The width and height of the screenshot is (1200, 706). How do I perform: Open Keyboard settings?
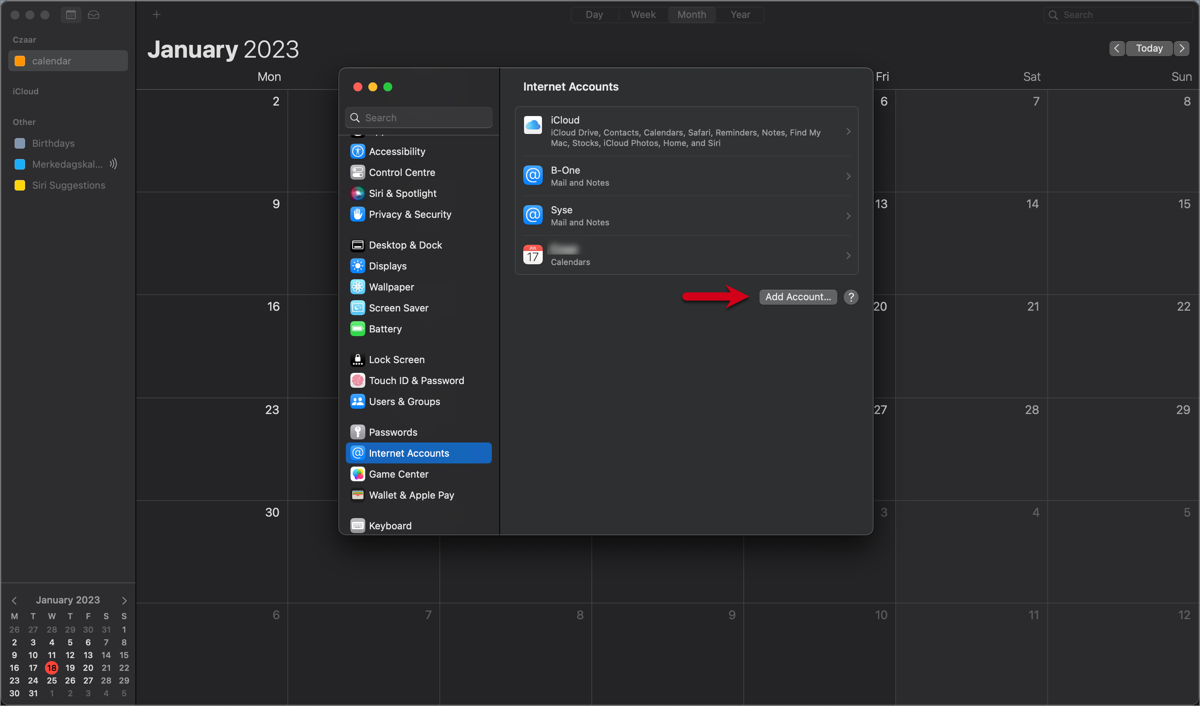pos(418,526)
